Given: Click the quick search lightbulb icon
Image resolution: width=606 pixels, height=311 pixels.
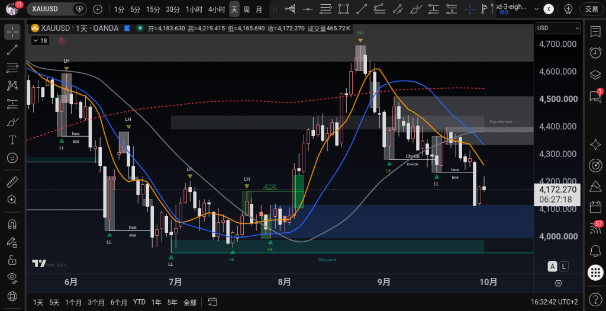Looking at the screenshot, I should (568, 9).
